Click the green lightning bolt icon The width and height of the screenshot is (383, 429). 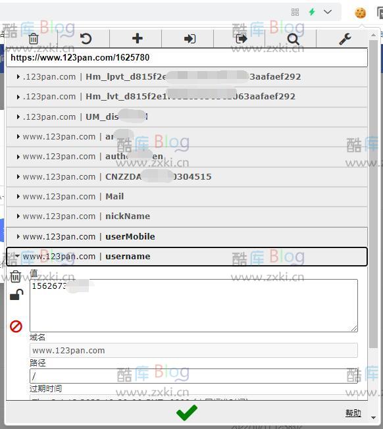click(x=312, y=12)
